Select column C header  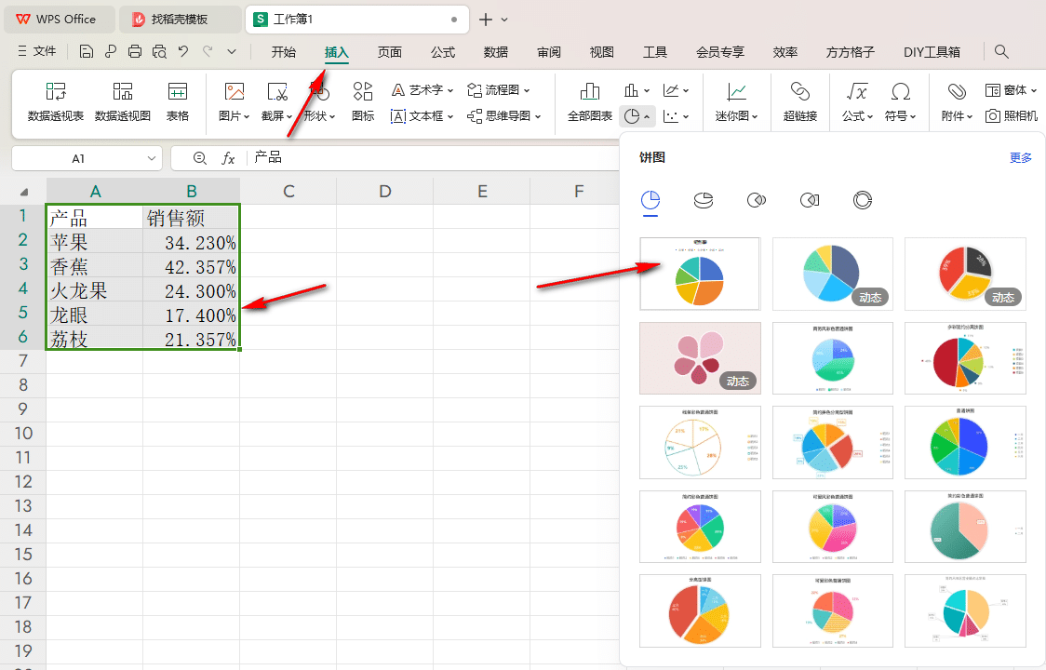click(288, 192)
